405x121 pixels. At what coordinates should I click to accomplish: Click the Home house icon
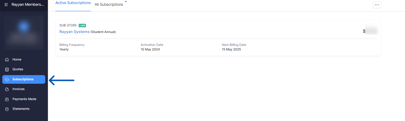(x=7, y=60)
